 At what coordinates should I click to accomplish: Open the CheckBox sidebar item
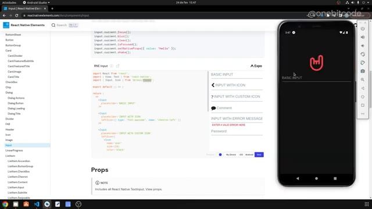pyautogui.click(x=12, y=82)
